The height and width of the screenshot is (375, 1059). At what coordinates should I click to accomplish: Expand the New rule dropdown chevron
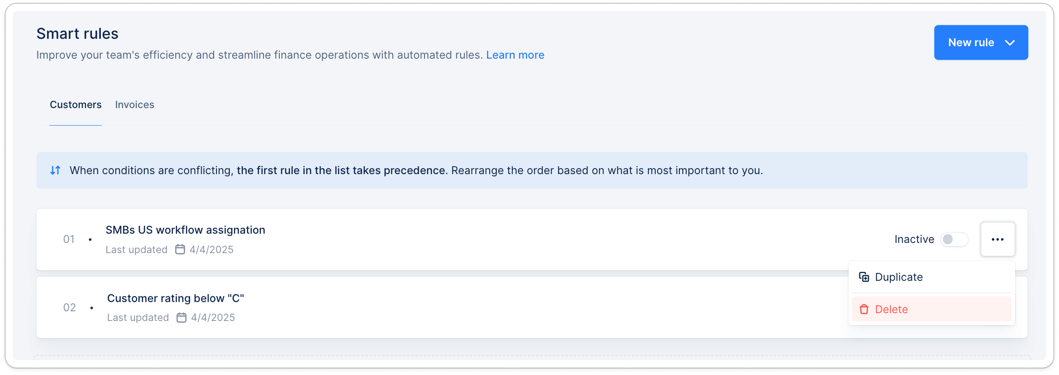pos(1010,43)
